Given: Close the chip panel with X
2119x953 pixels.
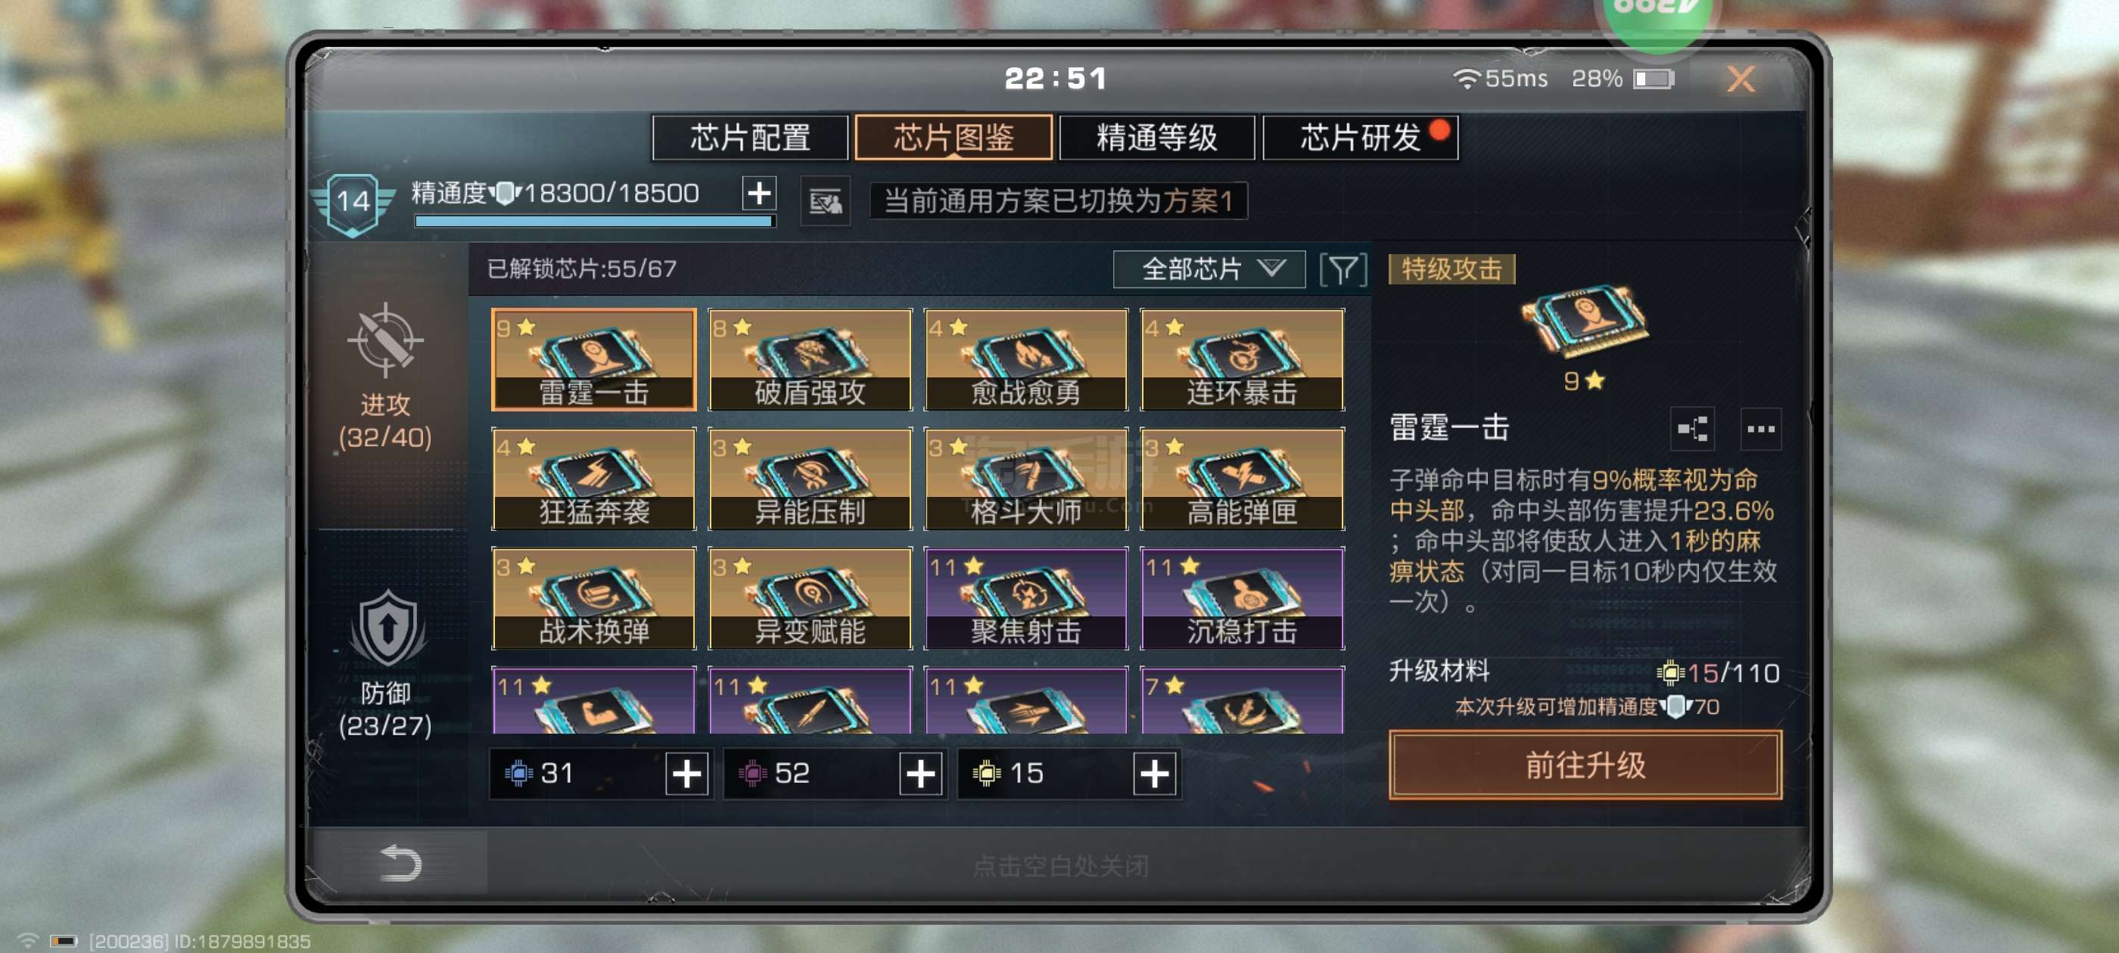Looking at the screenshot, I should point(1741,79).
